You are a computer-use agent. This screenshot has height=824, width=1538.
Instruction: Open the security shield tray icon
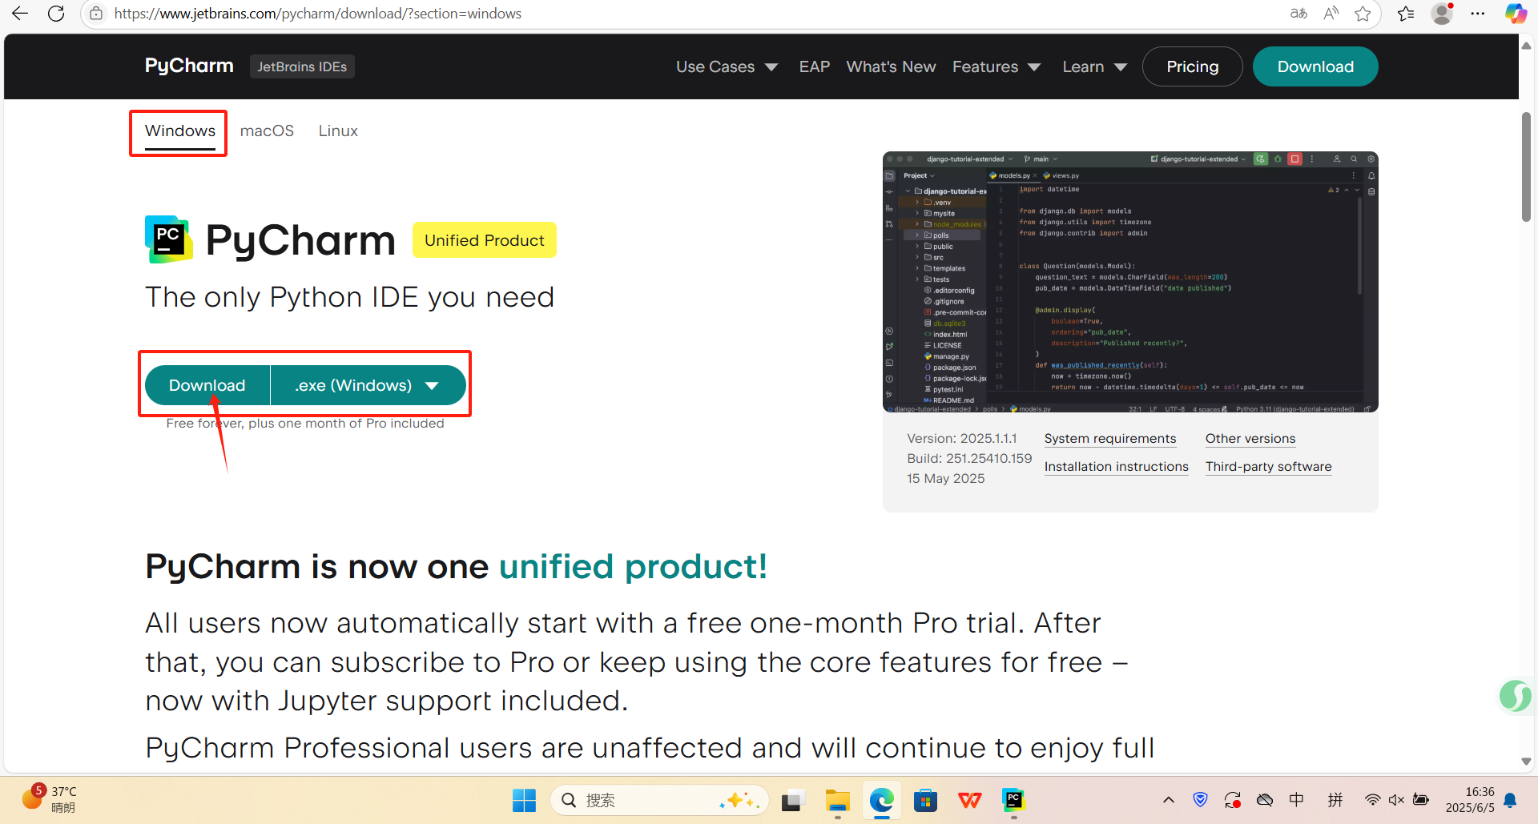1200,800
